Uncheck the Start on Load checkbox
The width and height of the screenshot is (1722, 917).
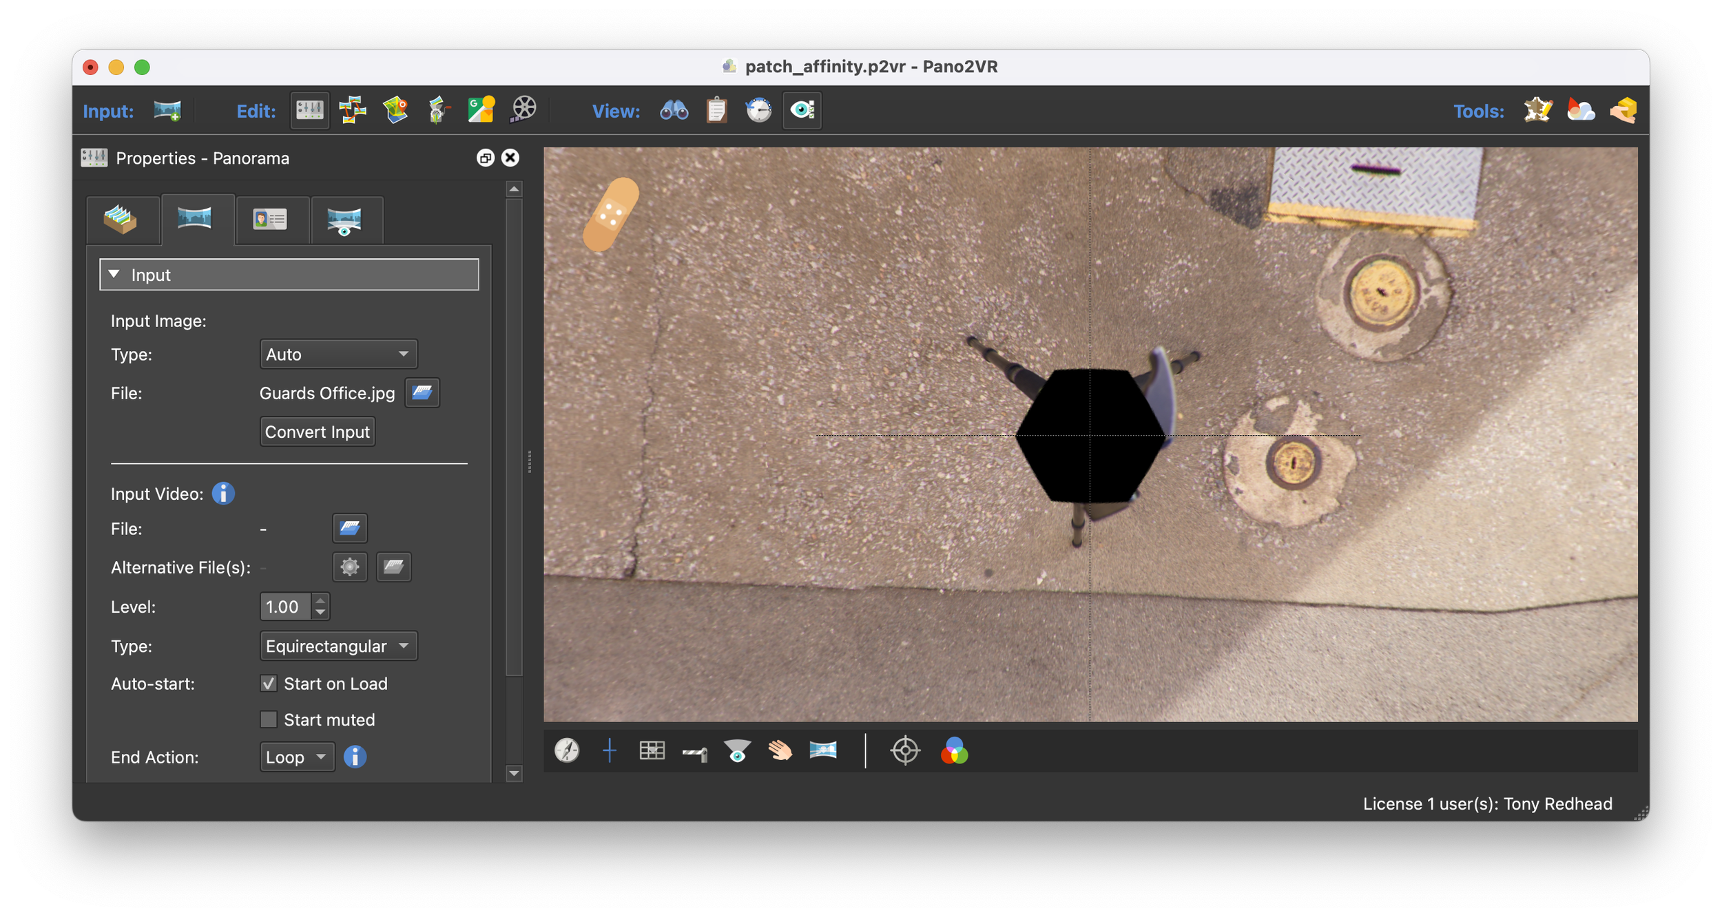coord(269,684)
